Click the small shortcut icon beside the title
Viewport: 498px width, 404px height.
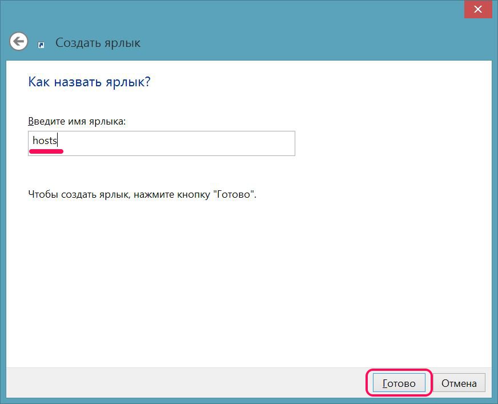41,45
